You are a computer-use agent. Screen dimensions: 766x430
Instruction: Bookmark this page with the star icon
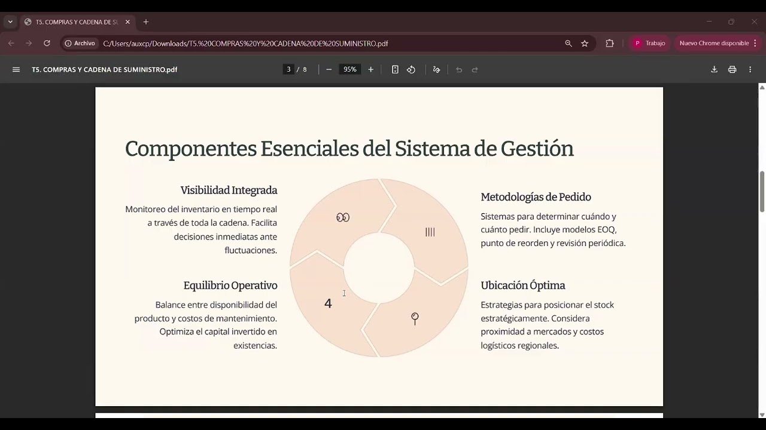click(x=585, y=44)
